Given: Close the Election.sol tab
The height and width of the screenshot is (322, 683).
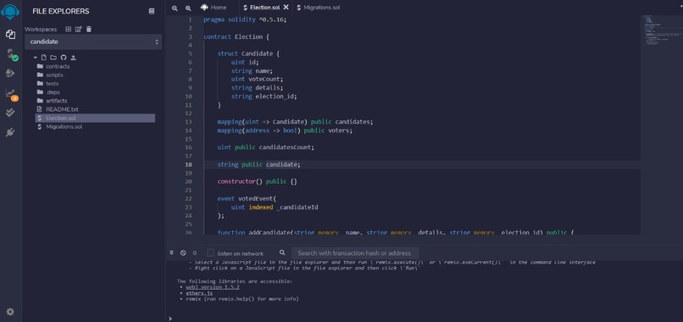Looking at the screenshot, I should tap(286, 7).
